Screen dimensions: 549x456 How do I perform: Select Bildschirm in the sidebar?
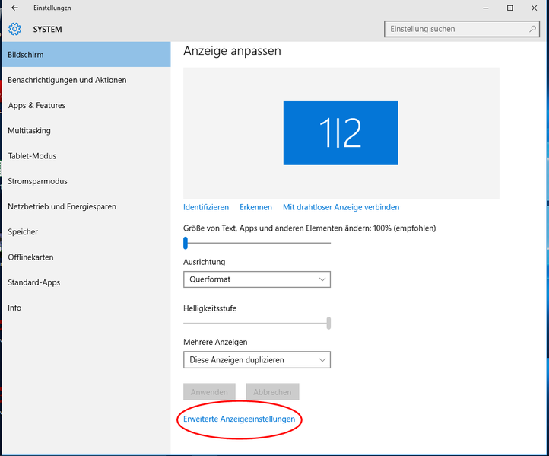pyautogui.click(x=85, y=55)
